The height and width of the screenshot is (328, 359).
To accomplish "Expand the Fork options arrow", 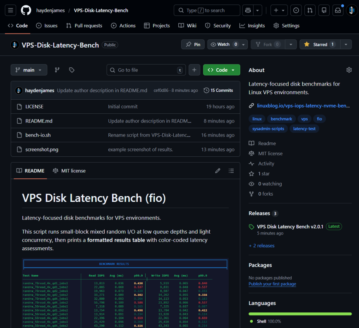I will pyautogui.click(x=291, y=44).
